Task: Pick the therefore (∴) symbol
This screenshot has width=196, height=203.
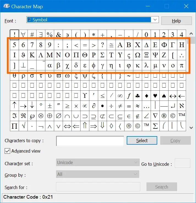Action: (x=182, y=55)
